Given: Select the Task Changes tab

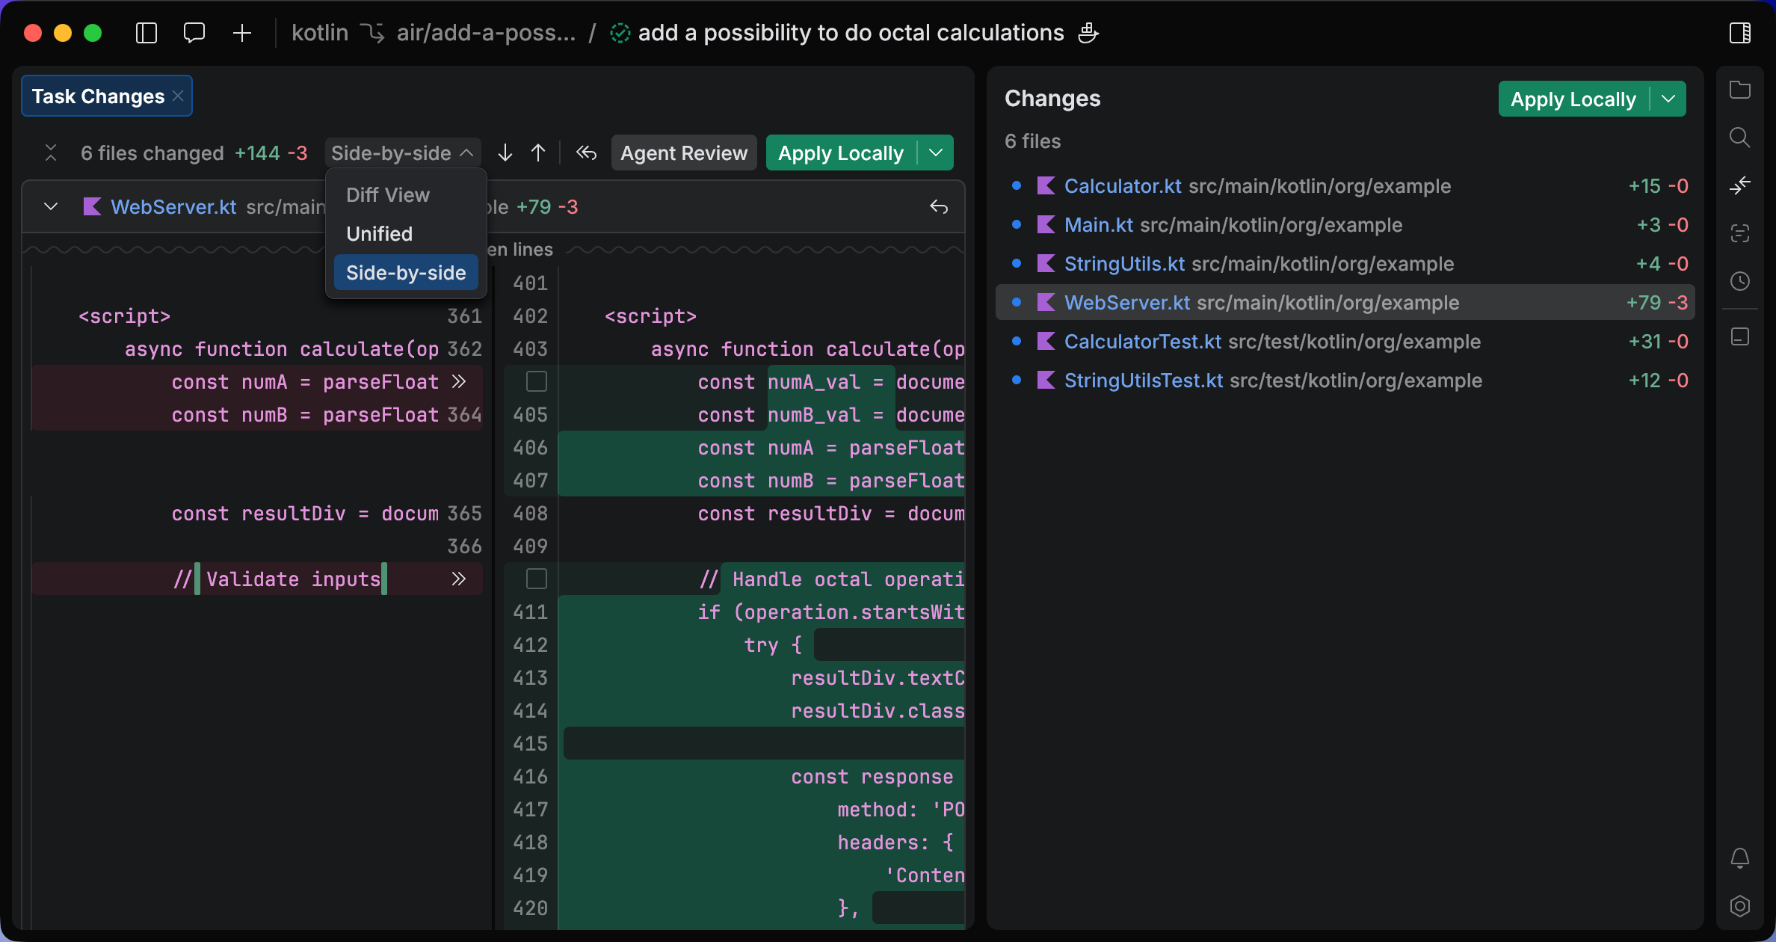Looking at the screenshot, I should [x=98, y=96].
